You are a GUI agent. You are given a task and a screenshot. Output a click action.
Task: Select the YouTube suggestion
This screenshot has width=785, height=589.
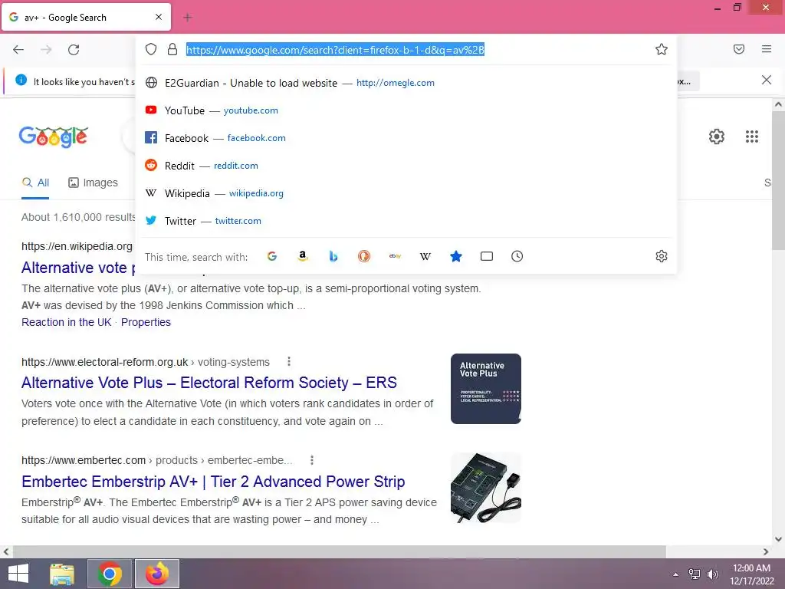(x=406, y=110)
